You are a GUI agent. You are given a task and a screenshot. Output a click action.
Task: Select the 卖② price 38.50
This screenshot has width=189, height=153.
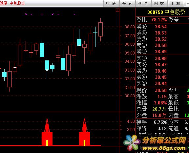click(161, 45)
